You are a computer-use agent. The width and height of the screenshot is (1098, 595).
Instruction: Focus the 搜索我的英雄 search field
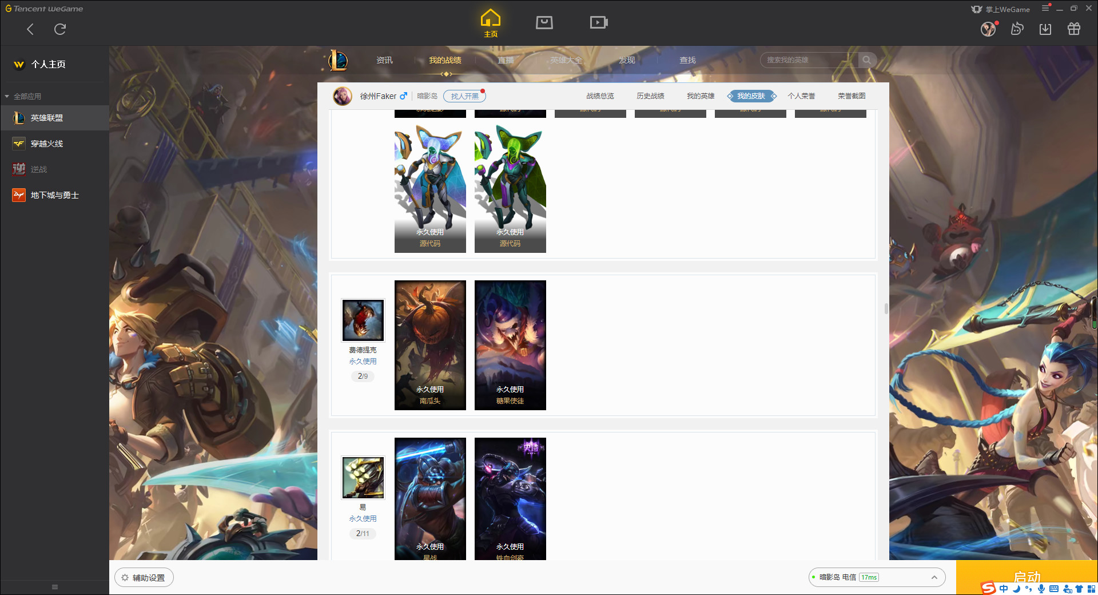tap(809, 60)
